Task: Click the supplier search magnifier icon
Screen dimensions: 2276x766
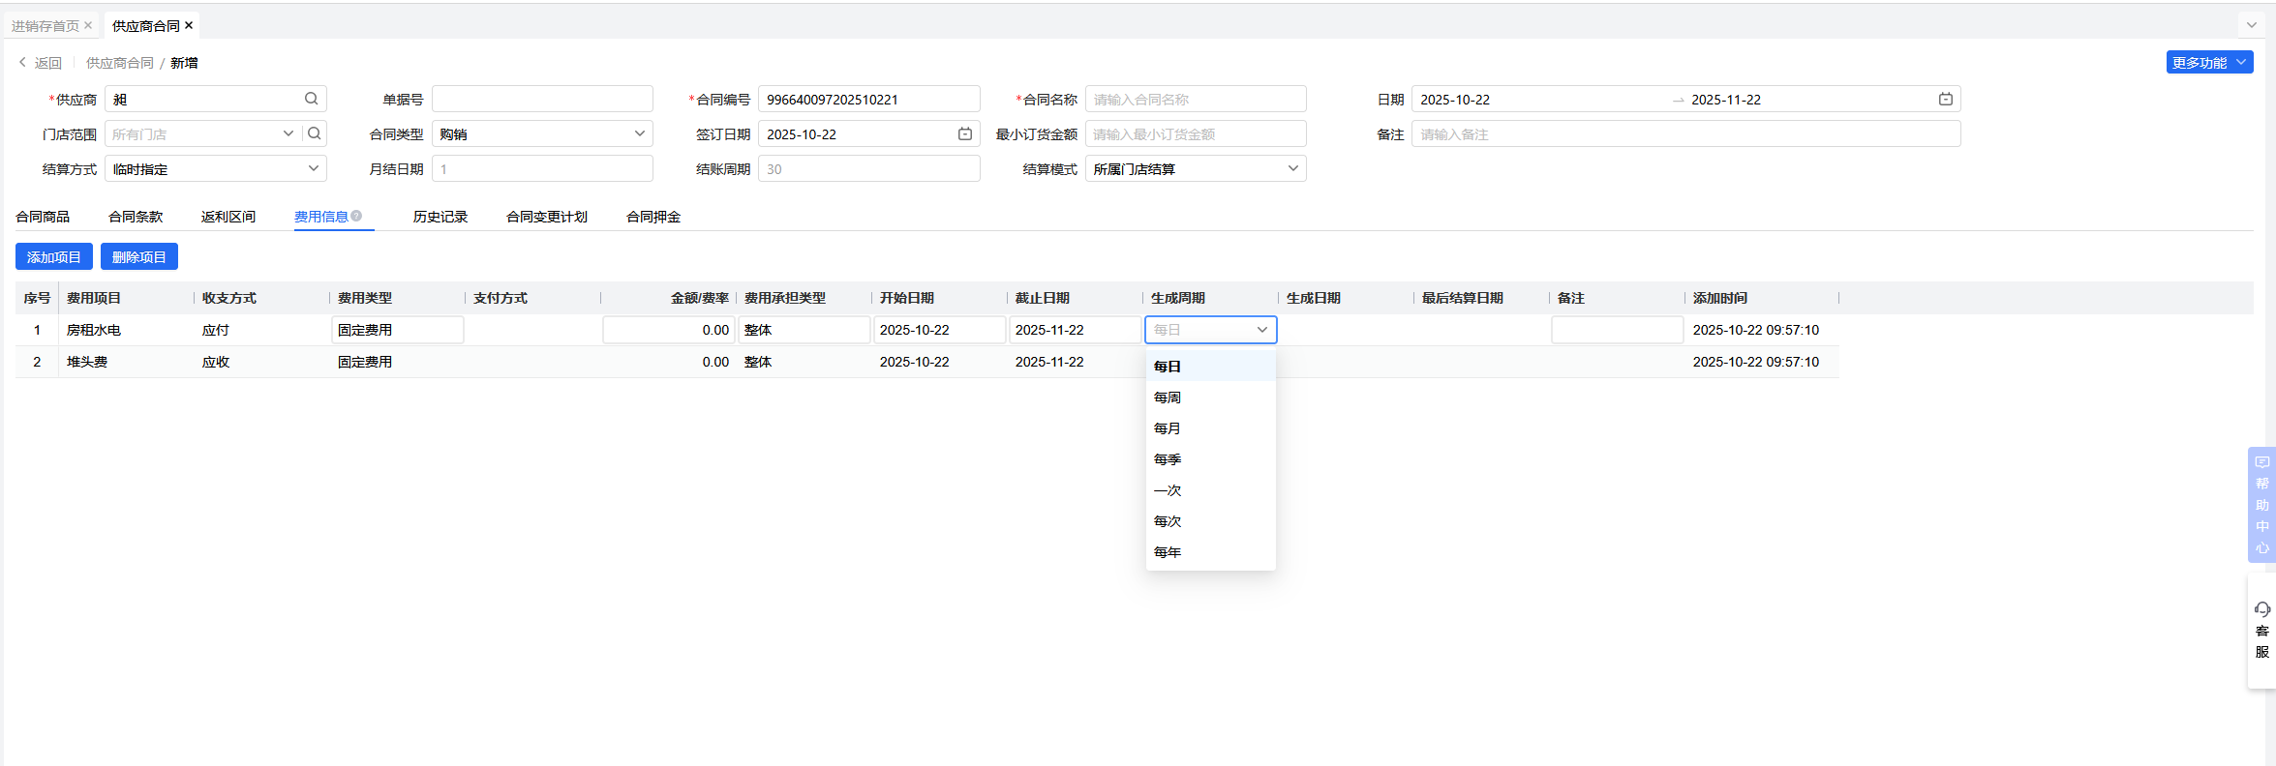Action: pyautogui.click(x=311, y=99)
